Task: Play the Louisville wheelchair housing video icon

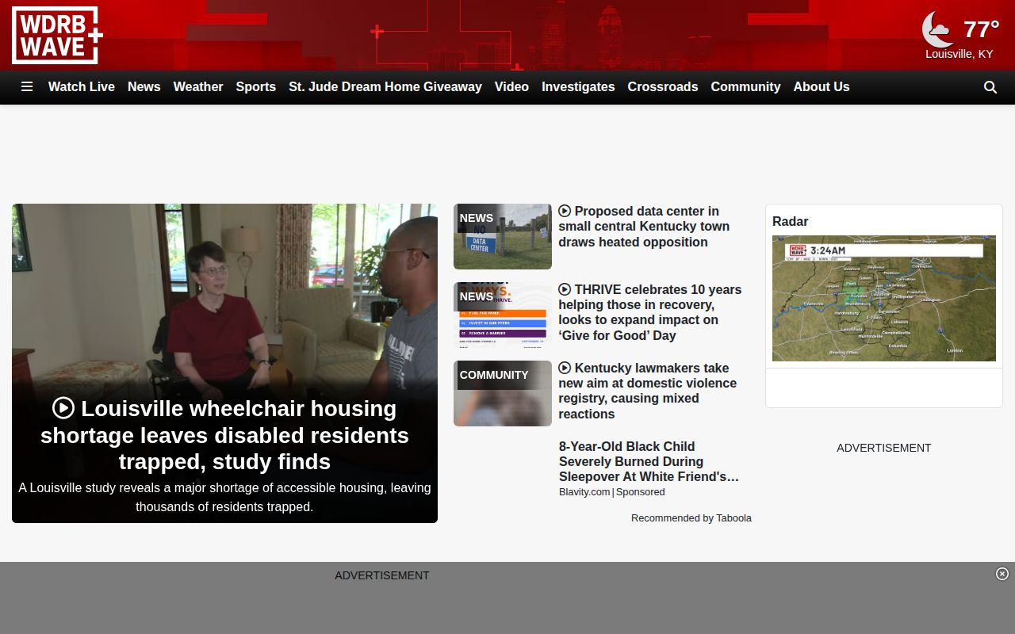Action: coord(63,408)
